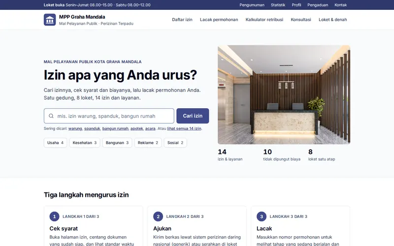The width and height of the screenshot is (394, 246).
Task: Click the Cari izin button
Action: pos(193,116)
